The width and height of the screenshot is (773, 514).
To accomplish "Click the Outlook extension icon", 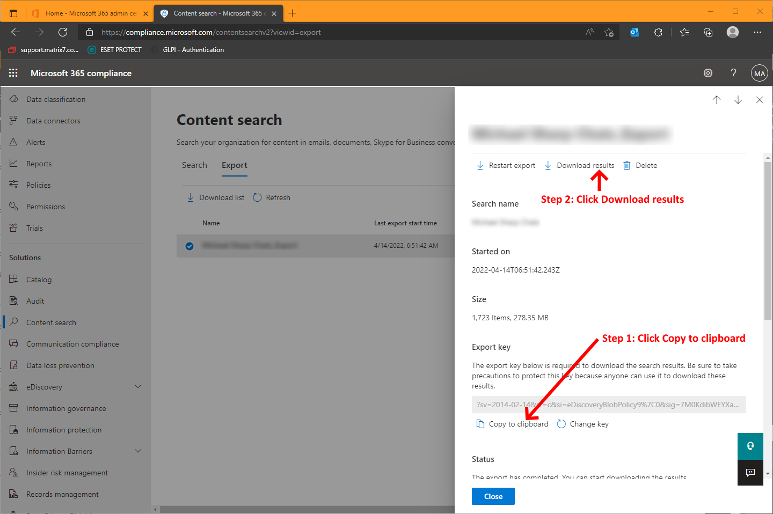I will 635,32.
